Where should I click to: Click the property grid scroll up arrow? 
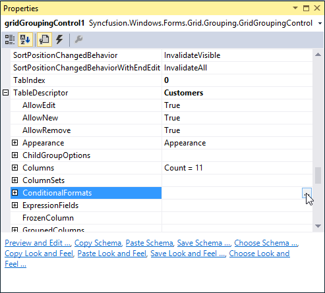tap(318, 55)
